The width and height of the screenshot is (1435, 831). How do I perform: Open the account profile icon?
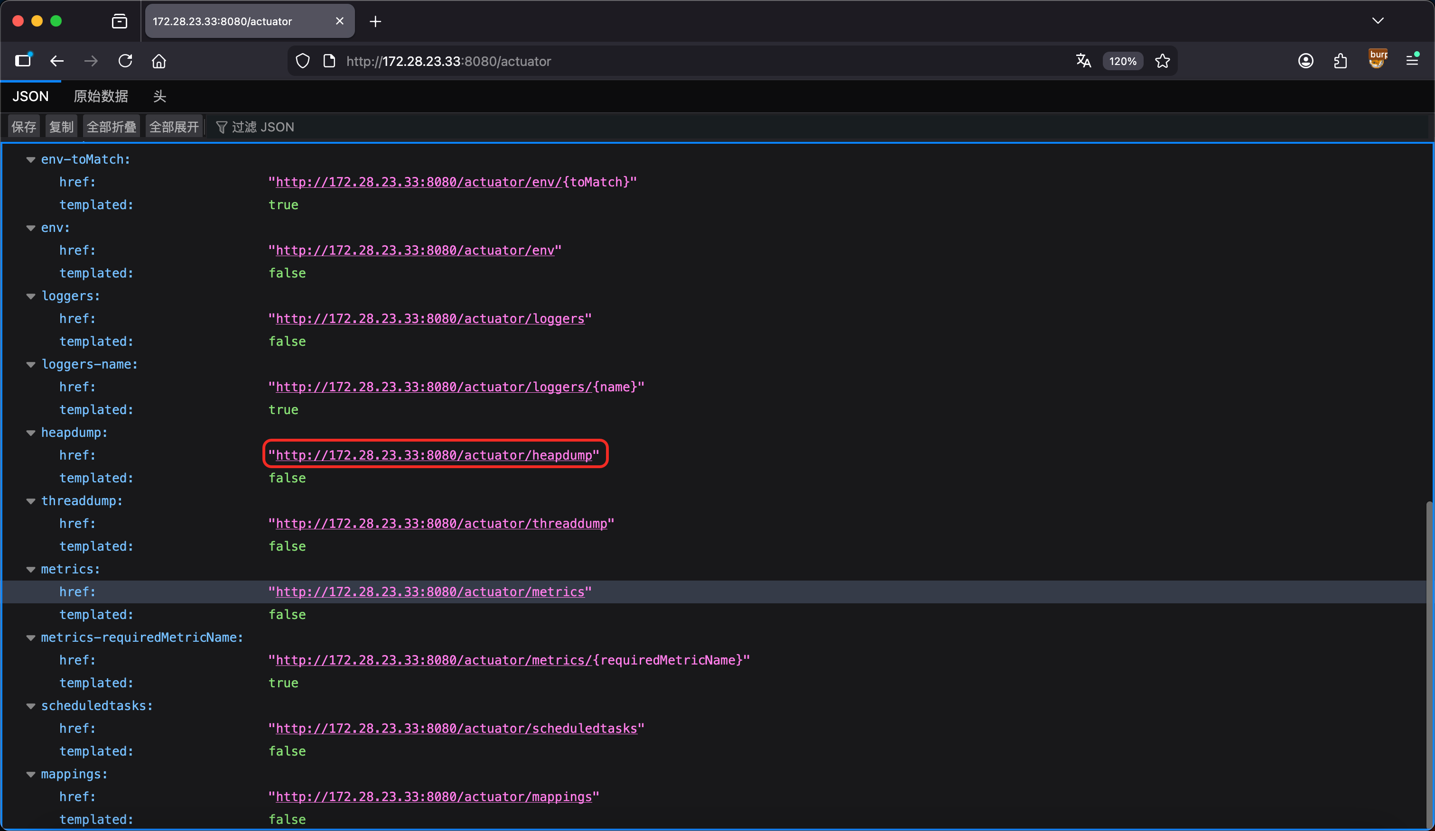click(1305, 61)
